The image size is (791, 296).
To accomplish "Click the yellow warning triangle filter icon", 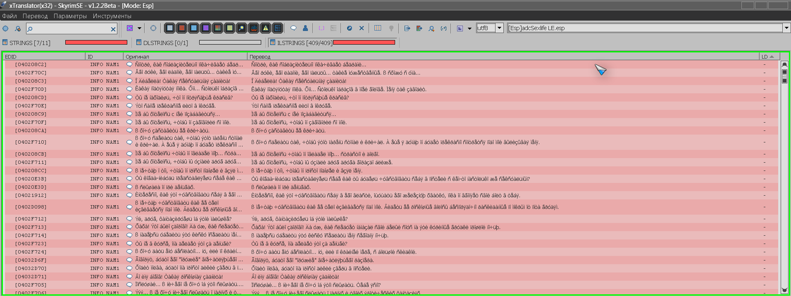I will point(266,28).
